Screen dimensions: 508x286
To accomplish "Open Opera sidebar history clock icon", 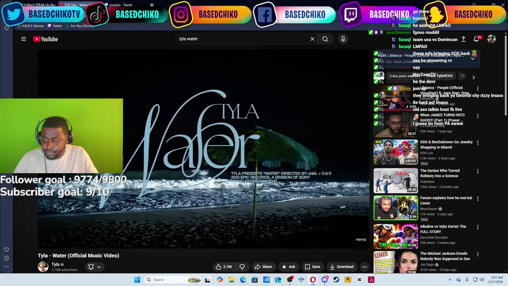I will click(x=6, y=258).
